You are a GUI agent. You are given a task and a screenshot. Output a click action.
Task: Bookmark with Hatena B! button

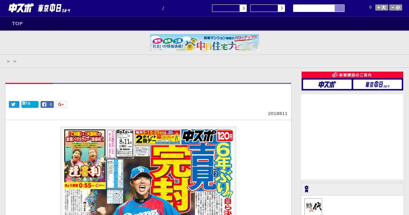(30, 104)
